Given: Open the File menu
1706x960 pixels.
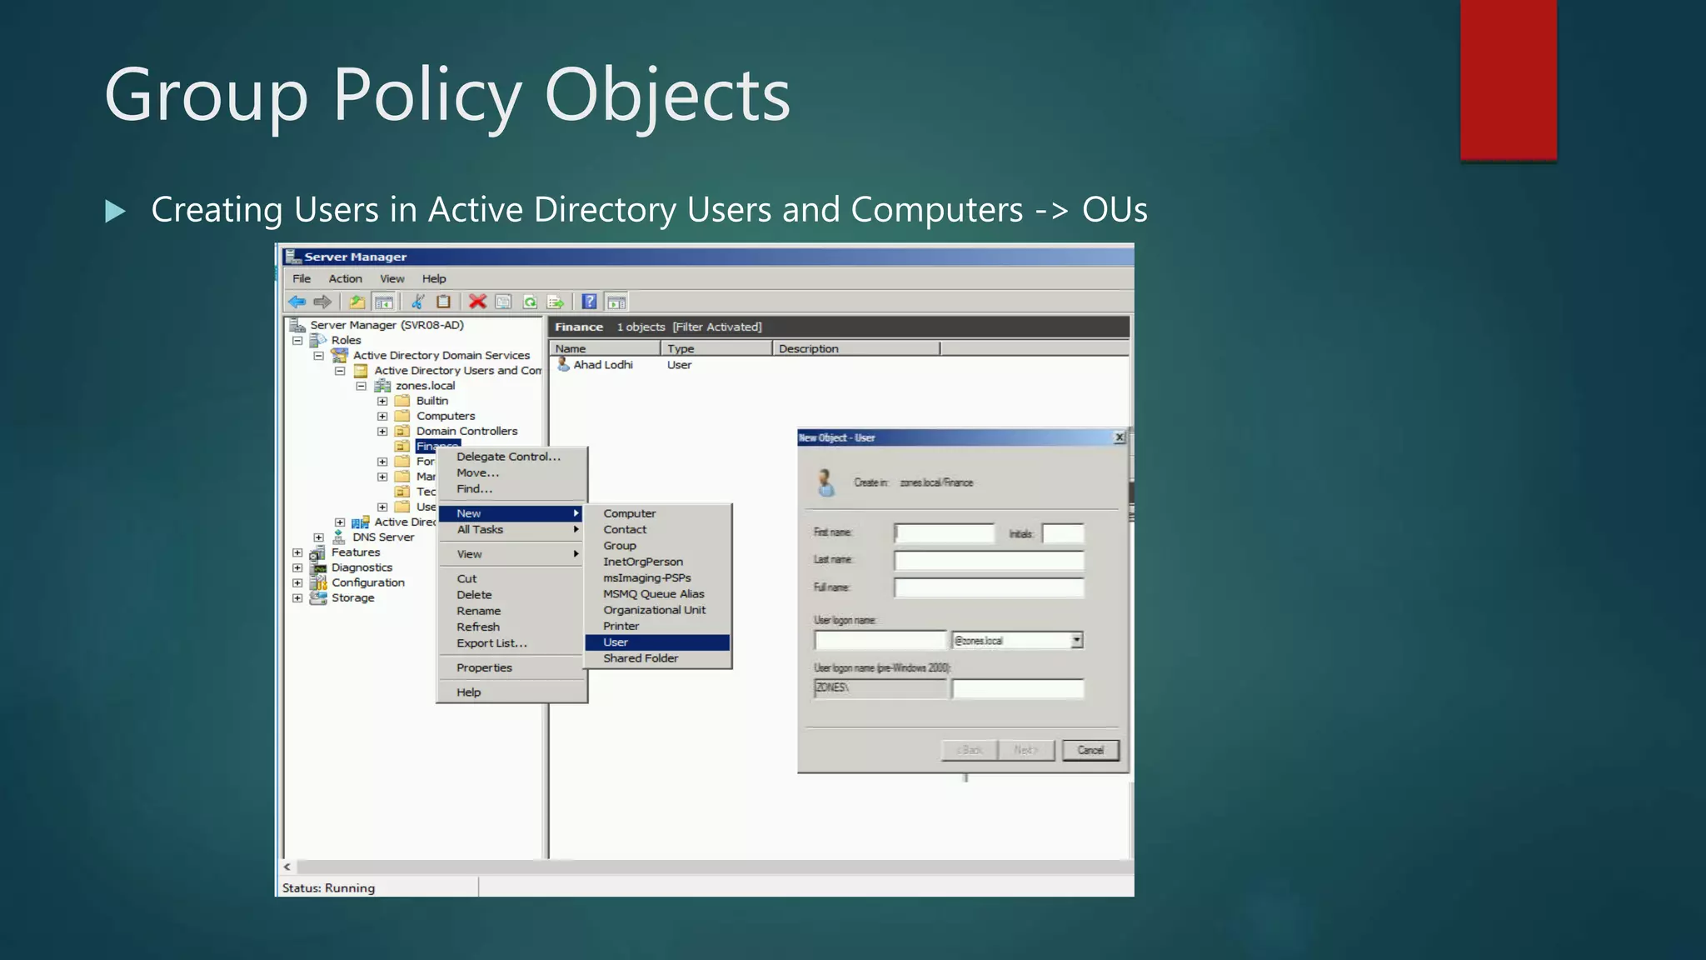Looking at the screenshot, I should click(302, 278).
